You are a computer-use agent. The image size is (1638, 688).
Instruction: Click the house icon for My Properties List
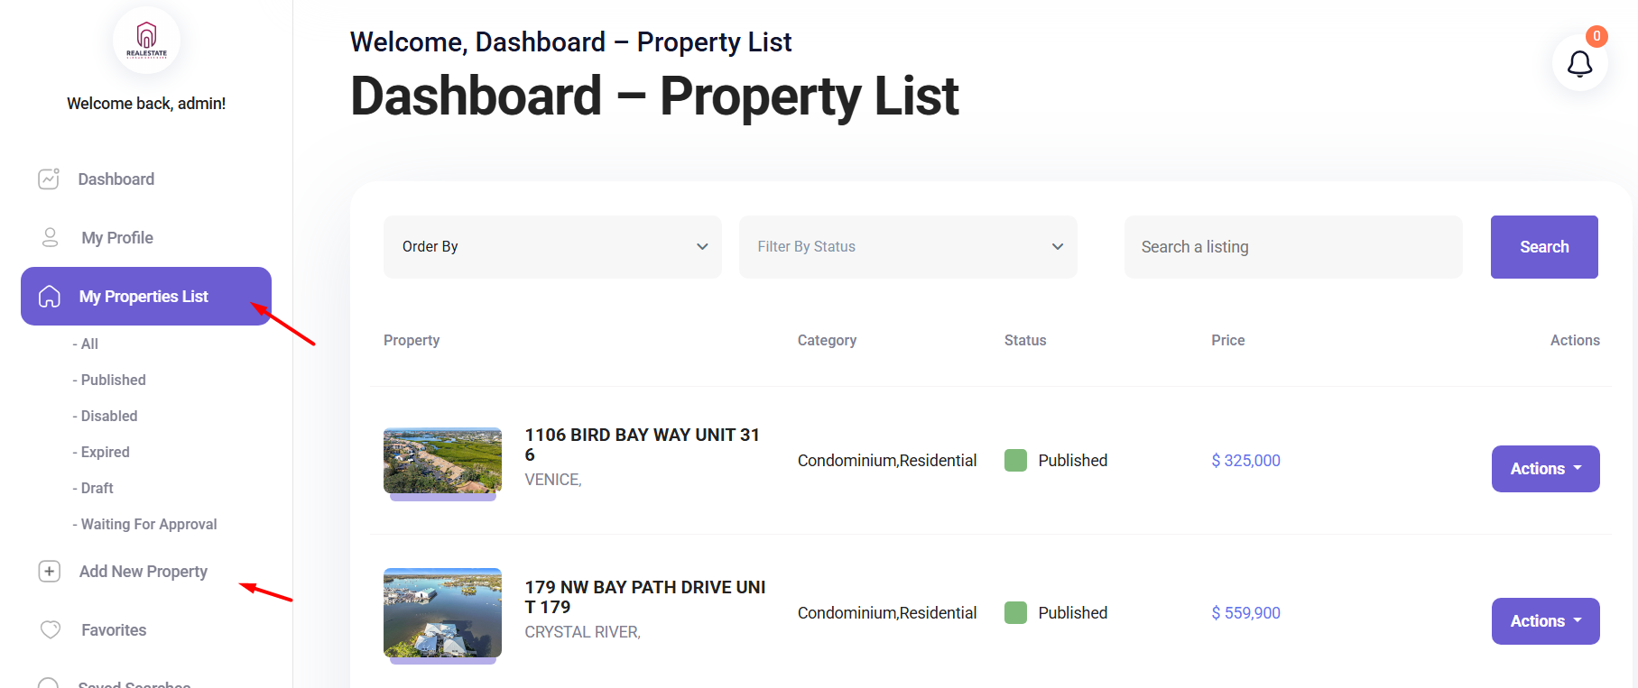[x=50, y=297]
